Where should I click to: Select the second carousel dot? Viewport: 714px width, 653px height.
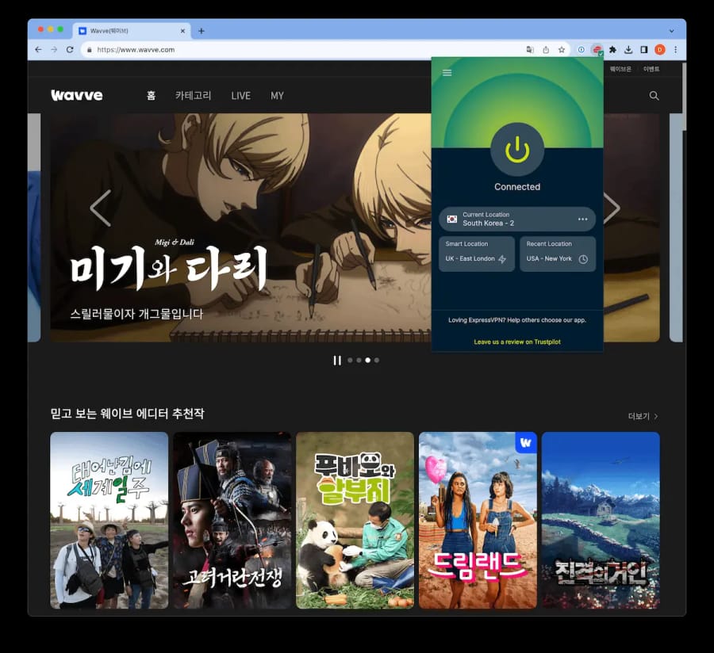coord(359,360)
